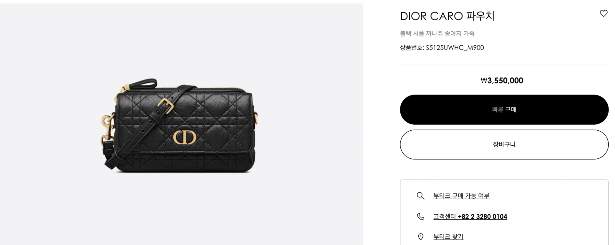Add to cart with 장바구니 button
The height and width of the screenshot is (245, 615).
pos(504,144)
